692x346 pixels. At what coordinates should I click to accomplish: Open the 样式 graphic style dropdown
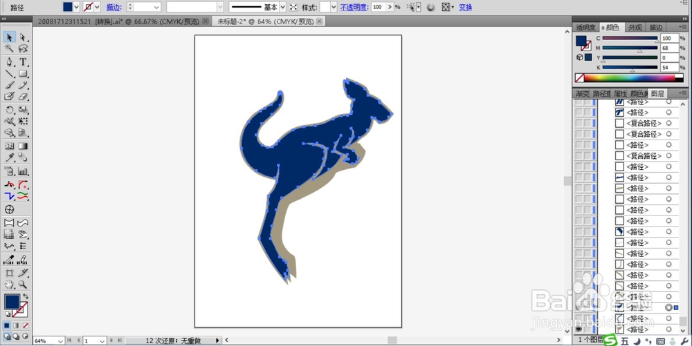tap(334, 7)
